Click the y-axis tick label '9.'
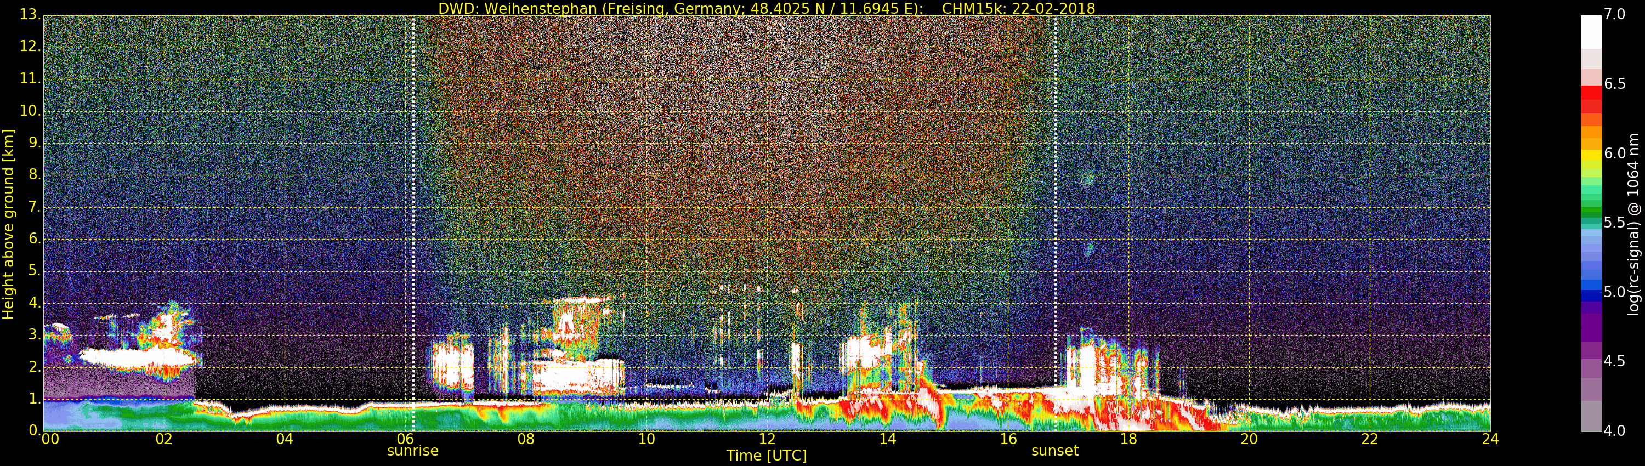Screen dimensions: 1645x466 pyautogui.click(x=35, y=143)
